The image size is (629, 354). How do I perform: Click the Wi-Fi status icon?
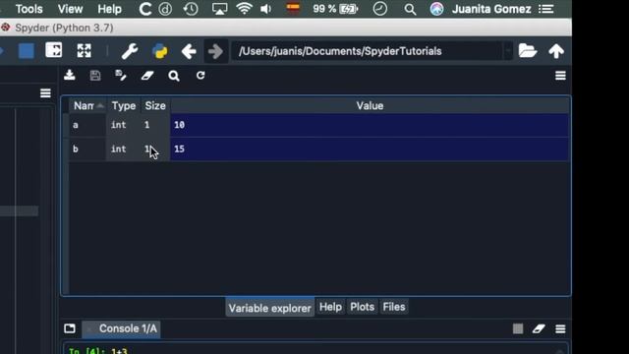tap(244, 9)
